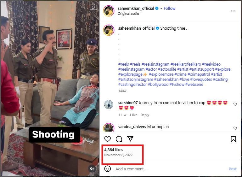242x177 pixels.
Task: Open the #lovequotes hashtag
Action: 201,80
